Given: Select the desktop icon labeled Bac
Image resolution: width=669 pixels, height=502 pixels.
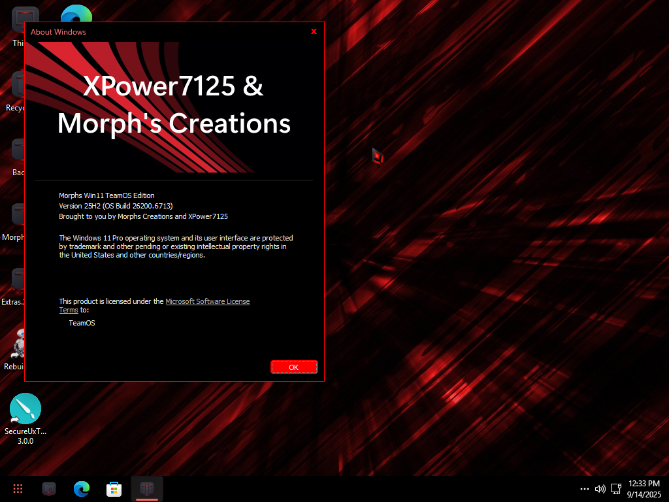Looking at the screenshot, I should tap(18, 151).
